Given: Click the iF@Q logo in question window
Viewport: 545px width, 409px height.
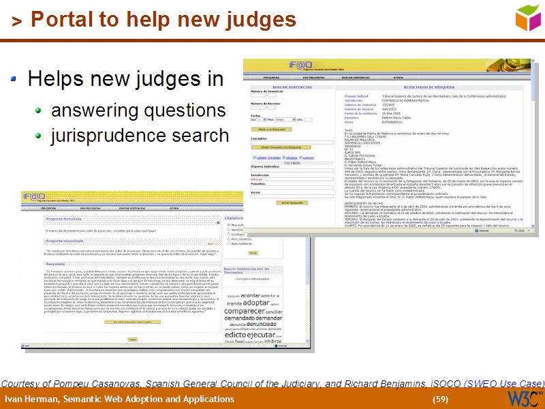Looking at the screenshot, I should pos(34,196).
